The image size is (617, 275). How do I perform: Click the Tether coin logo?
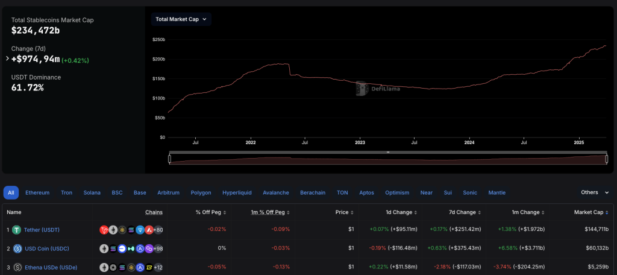[16, 230]
